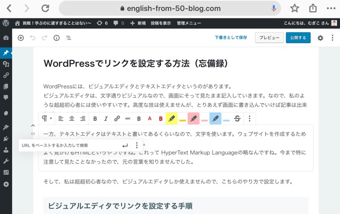The height and width of the screenshot is (214, 340).
Task: Open block toolbar more options dots
Action: click(x=250, y=119)
